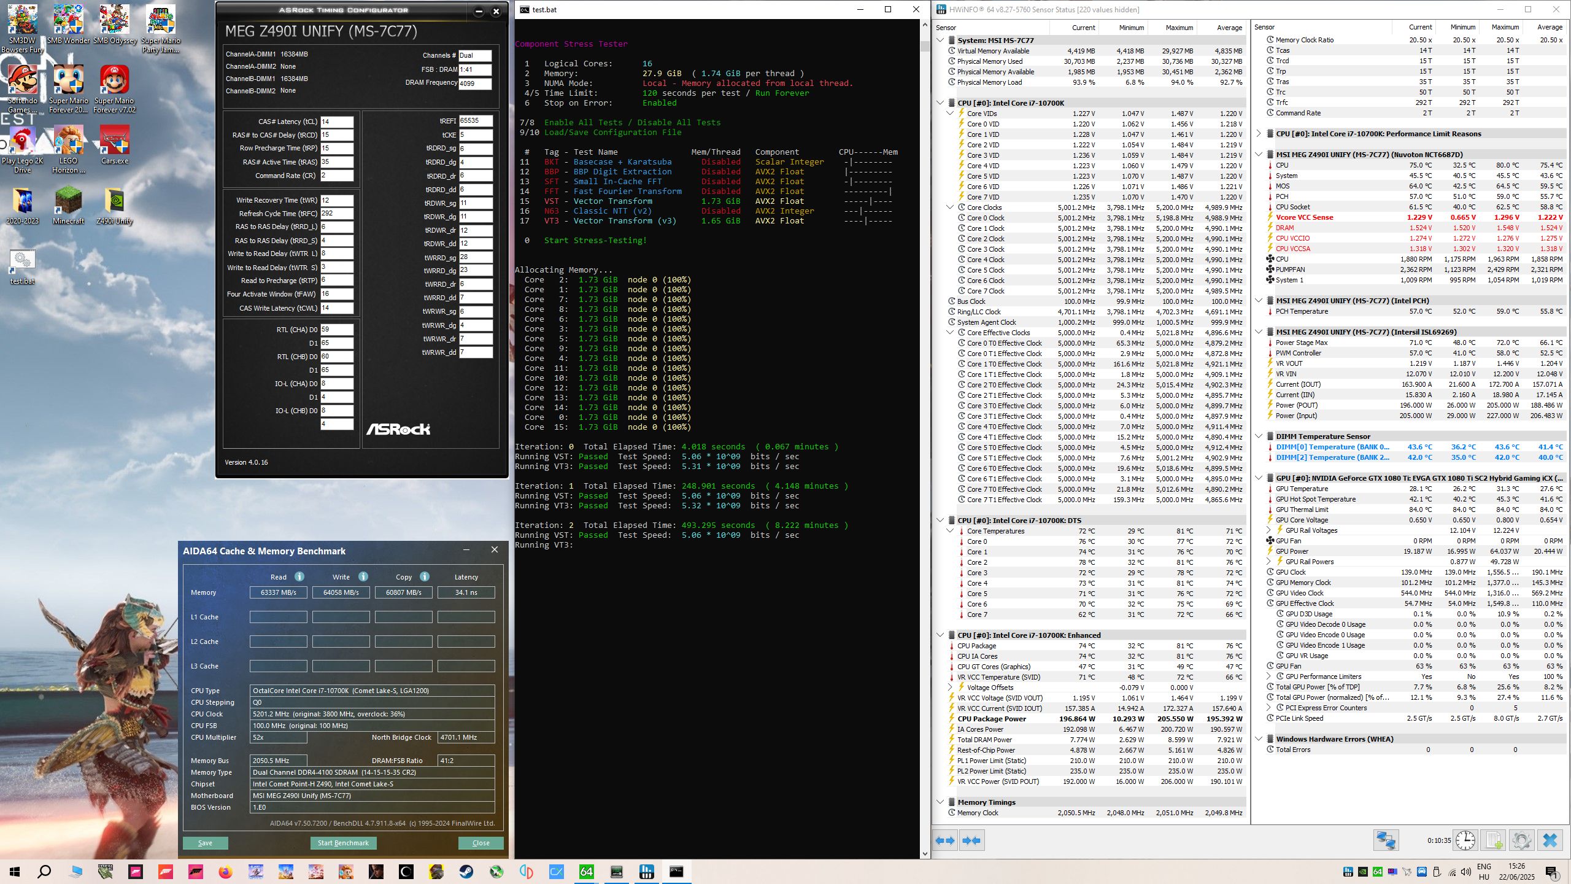Start HWiNFO logging with sheet-plus icon
Viewport: 1571px width, 884px height.
[1494, 840]
